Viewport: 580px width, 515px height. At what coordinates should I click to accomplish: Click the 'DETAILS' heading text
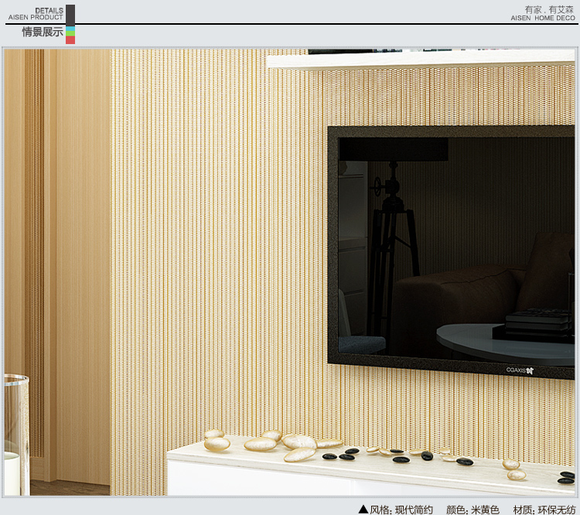49,11
